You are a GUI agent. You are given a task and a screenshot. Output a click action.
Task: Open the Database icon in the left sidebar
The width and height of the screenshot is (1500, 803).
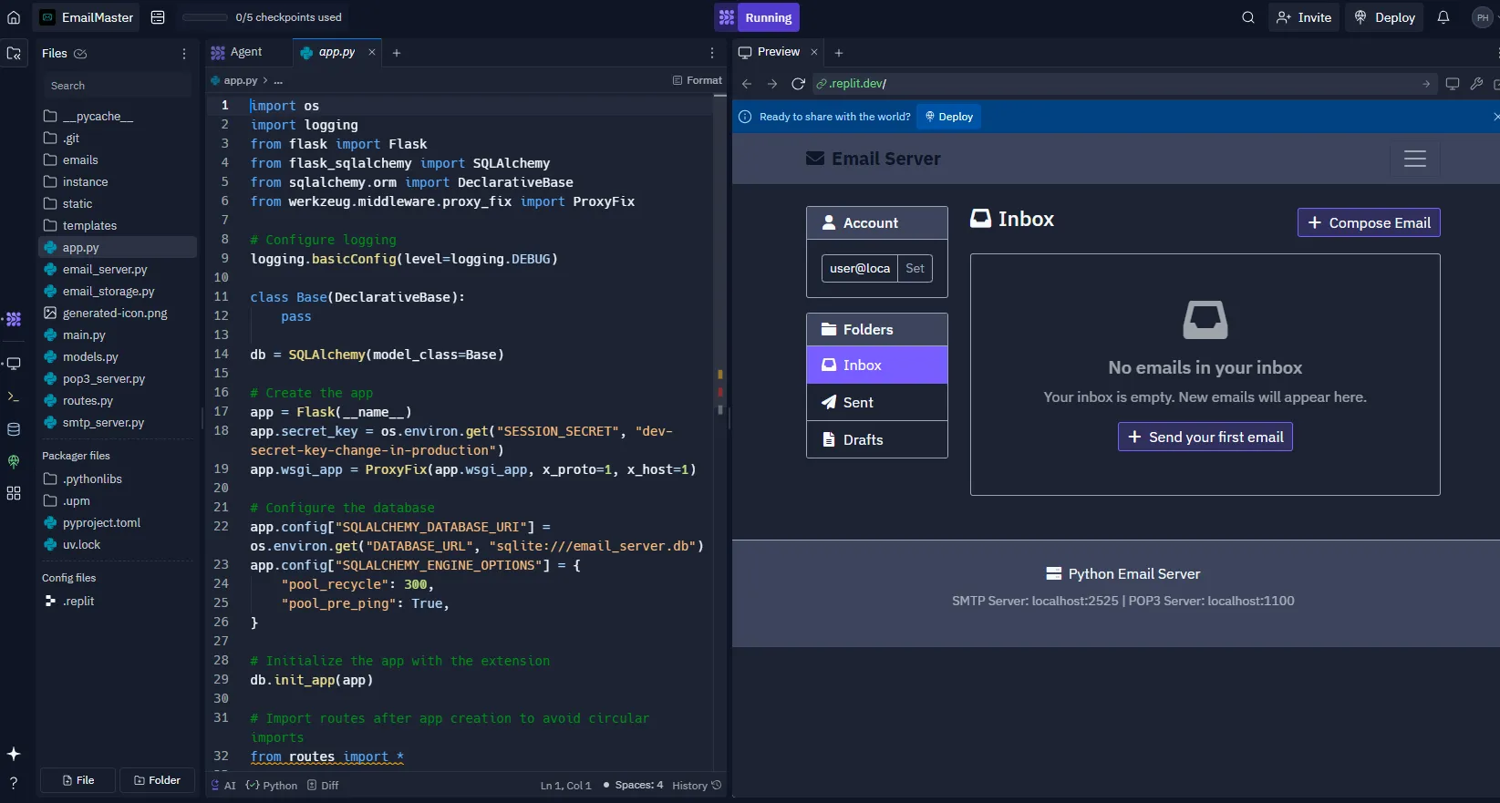tap(14, 429)
